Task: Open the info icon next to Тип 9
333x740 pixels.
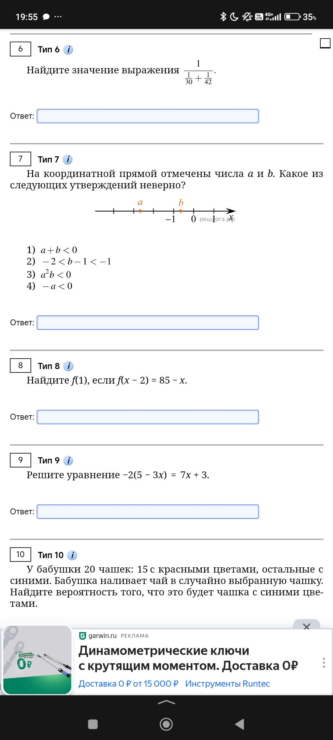Action: point(68,460)
